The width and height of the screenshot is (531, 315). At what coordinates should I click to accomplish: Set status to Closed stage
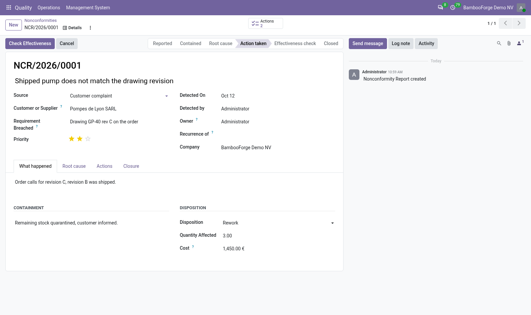point(331,43)
